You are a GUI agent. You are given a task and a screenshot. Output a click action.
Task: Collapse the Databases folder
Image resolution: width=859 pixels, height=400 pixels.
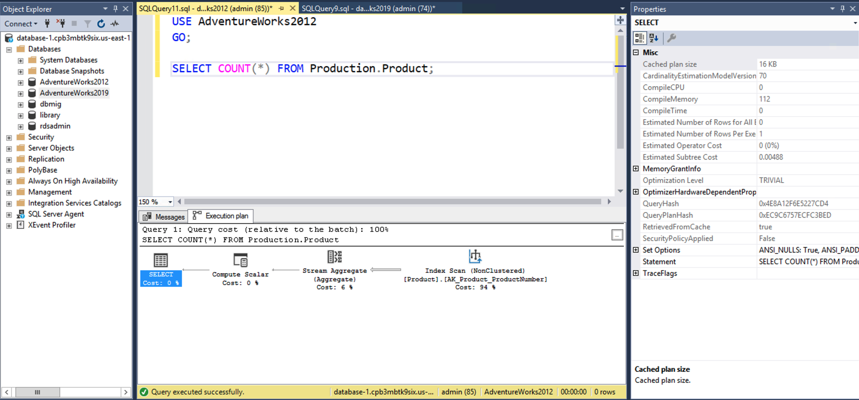pos(9,49)
